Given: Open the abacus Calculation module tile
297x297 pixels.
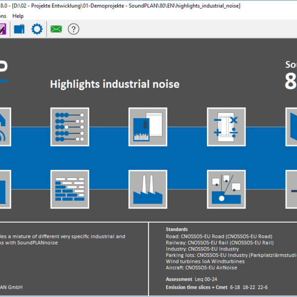Looking at the screenshot, I should [x=70, y=127].
